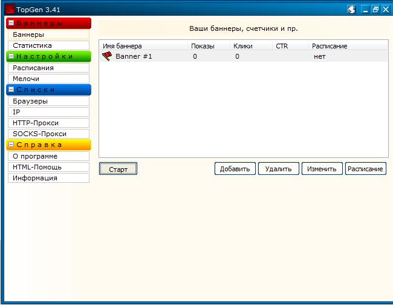Sort by Клики column header
Viewport: 393px width, 305px height.
point(251,46)
